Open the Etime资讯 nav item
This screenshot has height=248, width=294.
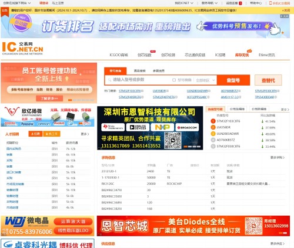(267, 55)
